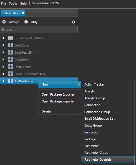Select Parameter Group from New submenu

[108, 153]
